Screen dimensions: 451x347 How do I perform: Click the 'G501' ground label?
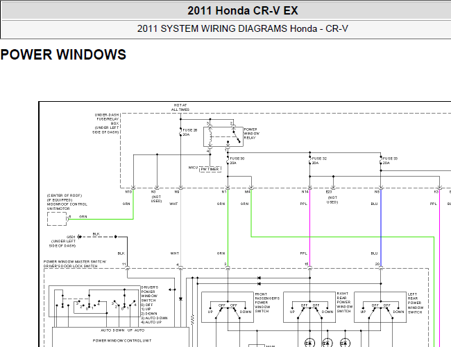pyautogui.click(x=71, y=237)
